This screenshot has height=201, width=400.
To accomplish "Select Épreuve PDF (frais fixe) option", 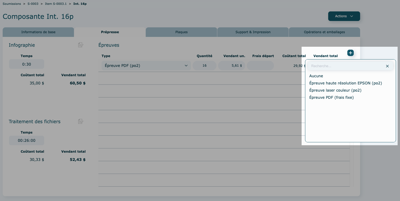I will 331,97.
